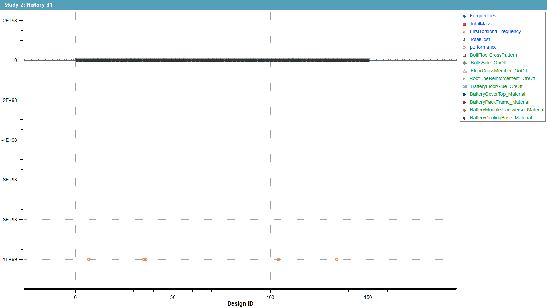Image resolution: width=547 pixels, height=308 pixels.
Task: Click the performance data point just past Design ID 100
Action: point(278,259)
